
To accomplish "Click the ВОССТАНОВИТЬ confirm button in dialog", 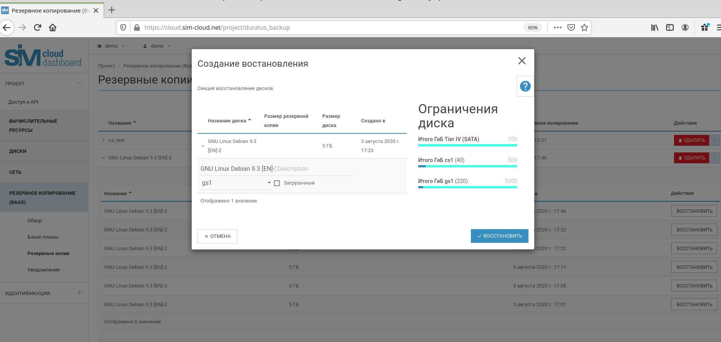I will (x=499, y=236).
